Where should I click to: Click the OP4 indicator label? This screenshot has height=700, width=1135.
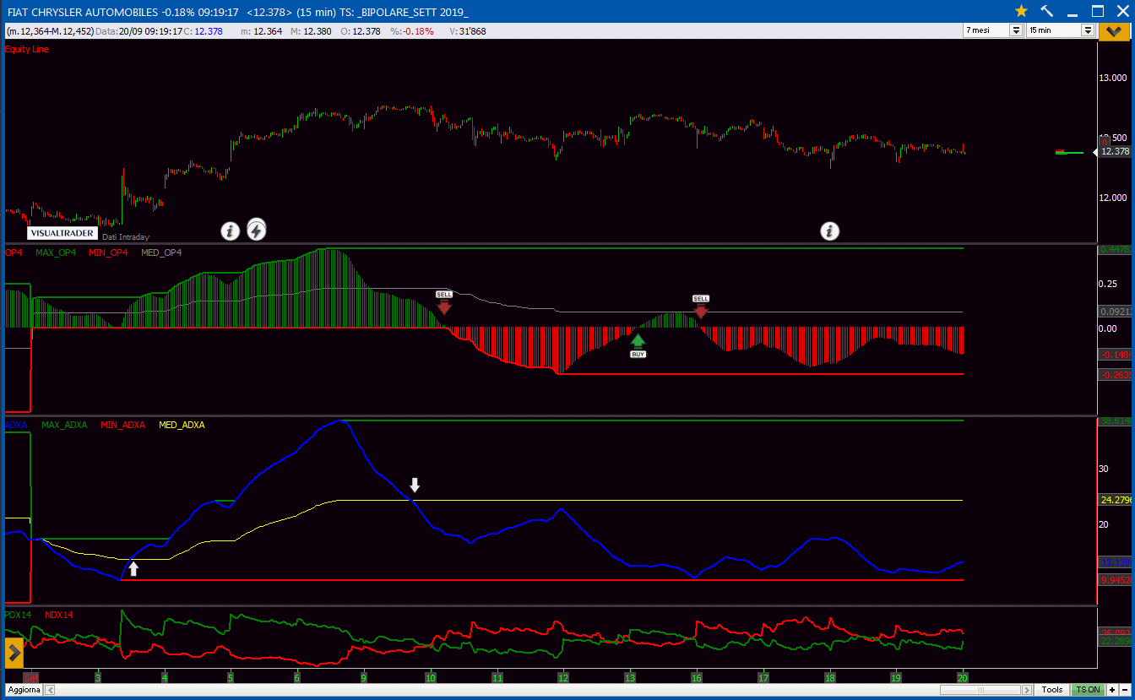[14, 252]
